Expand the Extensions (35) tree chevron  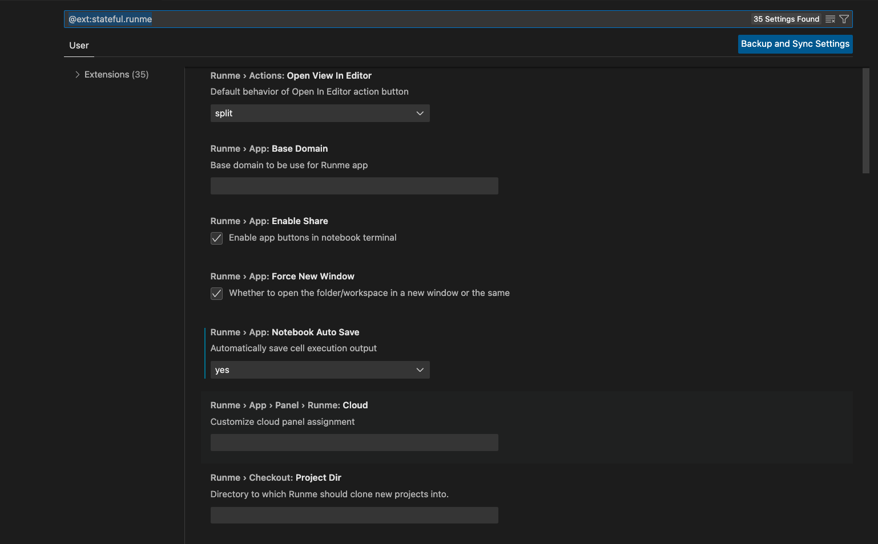coord(77,75)
